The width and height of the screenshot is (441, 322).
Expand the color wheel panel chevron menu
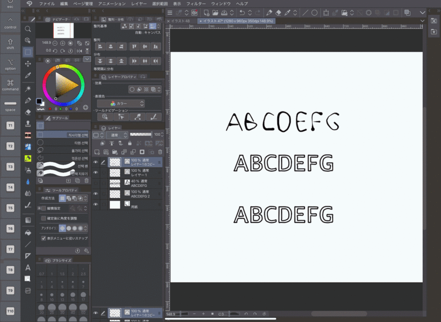click(87, 59)
